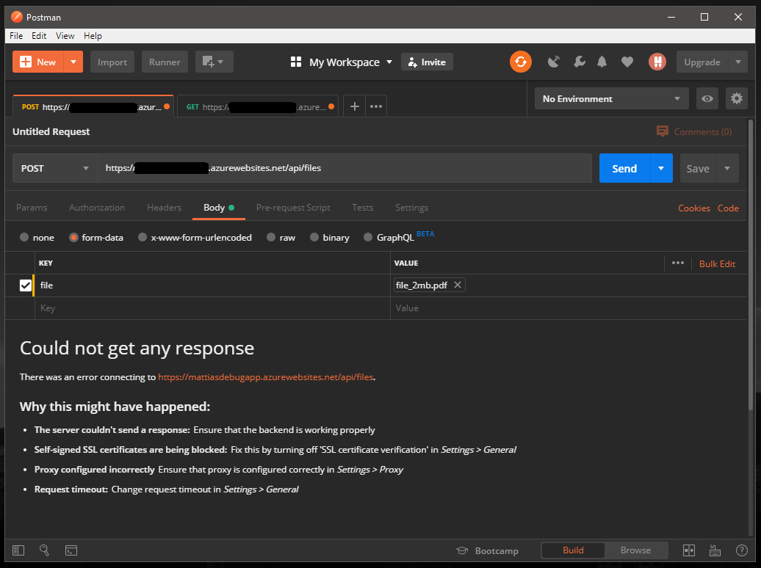The width and height of the screenshot is (761, 568).
Task: Open the My Workspace dropdown
Action: 342,62
